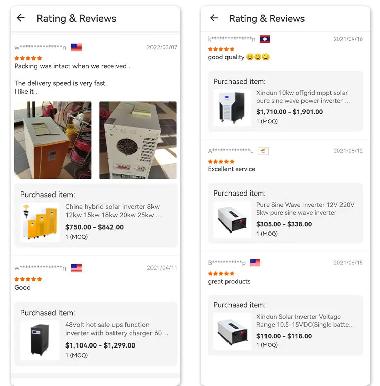Click the US flag beside the 2021/04/11 review
Screen dimensions: 380x386
76,268
